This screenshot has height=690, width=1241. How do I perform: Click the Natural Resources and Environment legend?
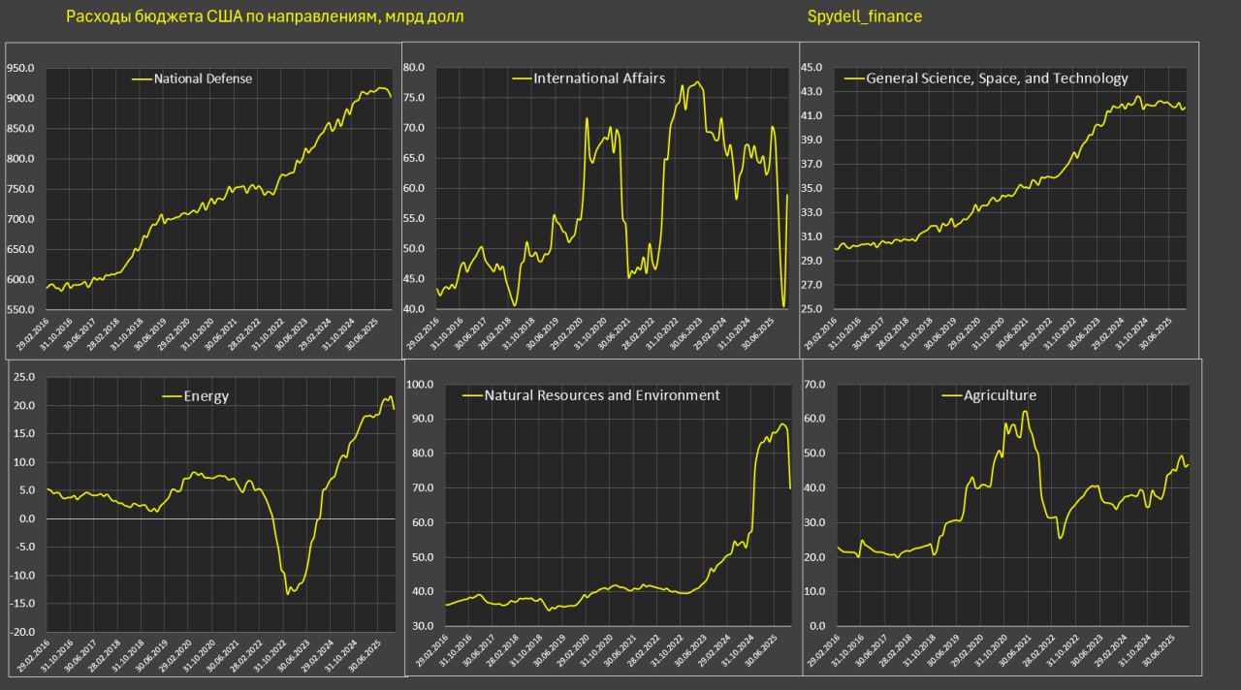point(601,395)
